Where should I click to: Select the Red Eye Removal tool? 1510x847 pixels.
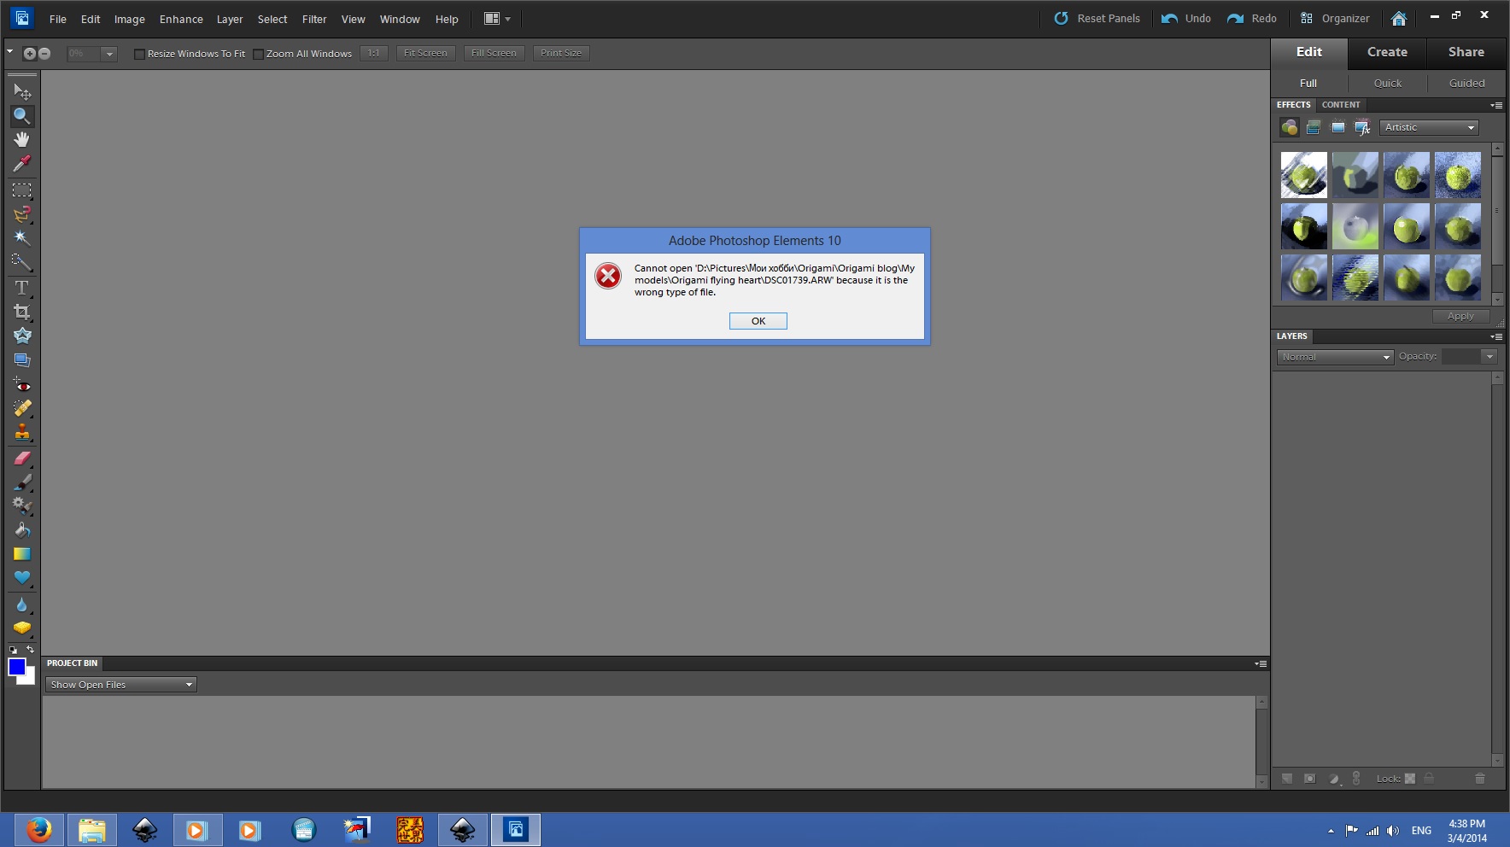[22, 385]
